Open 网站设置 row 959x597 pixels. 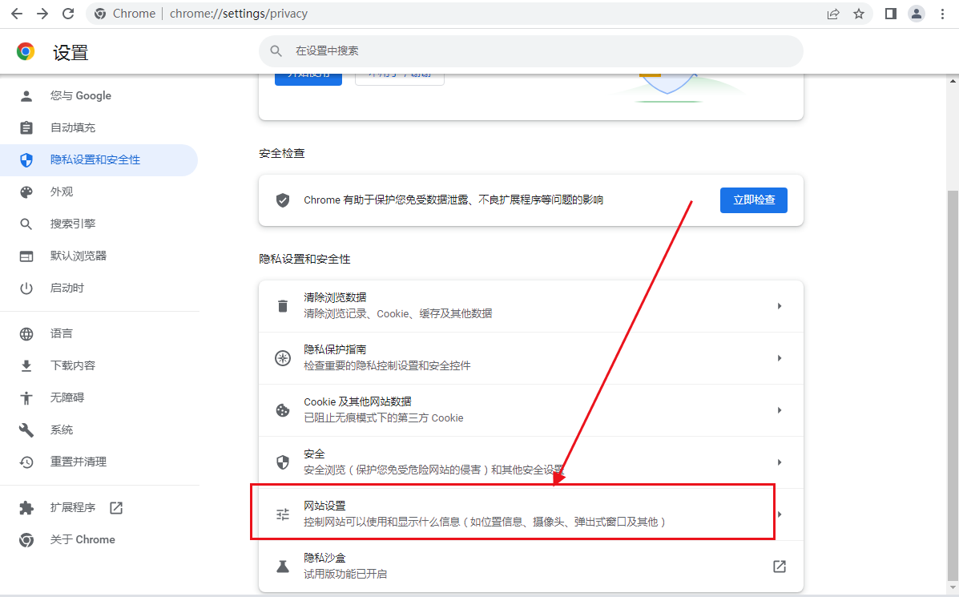tap(531, 514)
